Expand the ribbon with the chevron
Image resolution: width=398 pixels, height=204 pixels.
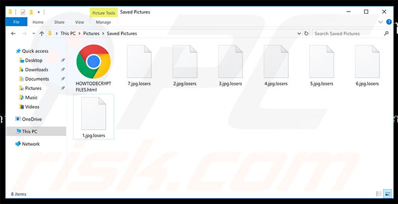380,22
